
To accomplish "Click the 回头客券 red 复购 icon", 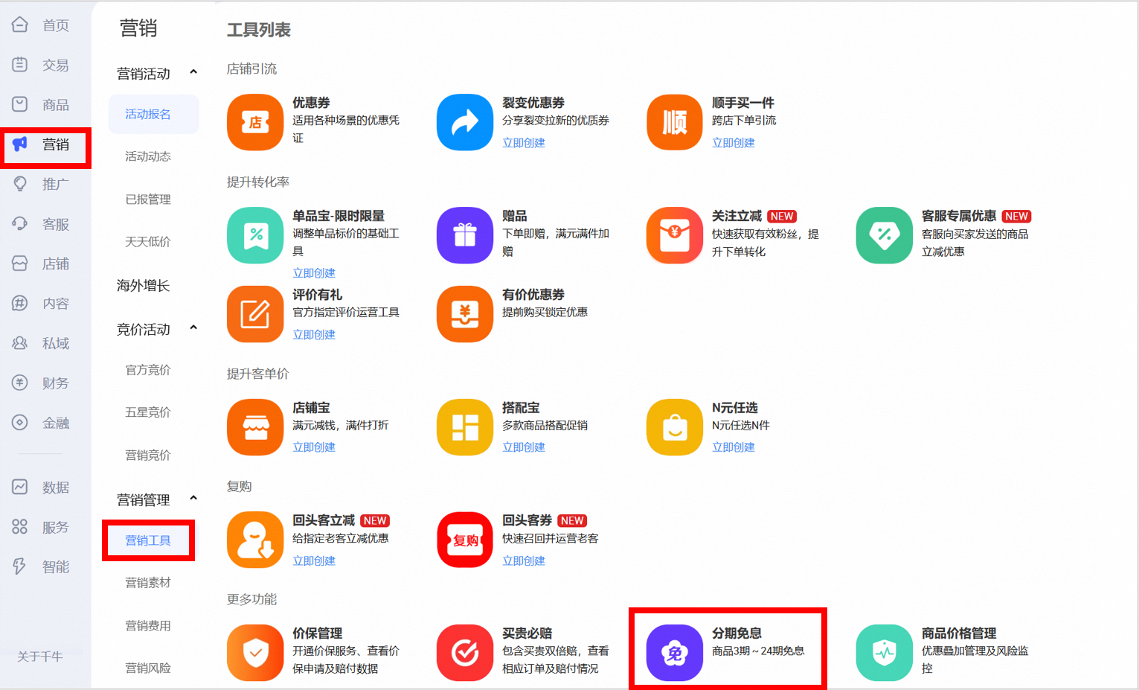I will click(465, 540).
